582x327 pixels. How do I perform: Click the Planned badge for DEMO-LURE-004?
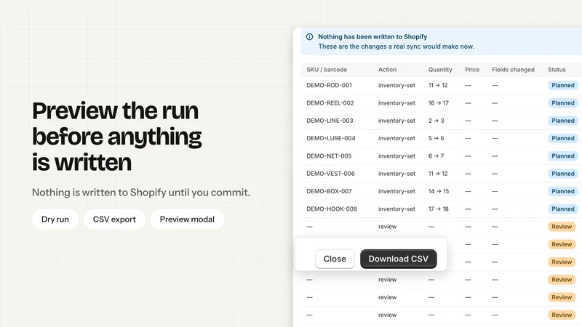tap(562, 138)
